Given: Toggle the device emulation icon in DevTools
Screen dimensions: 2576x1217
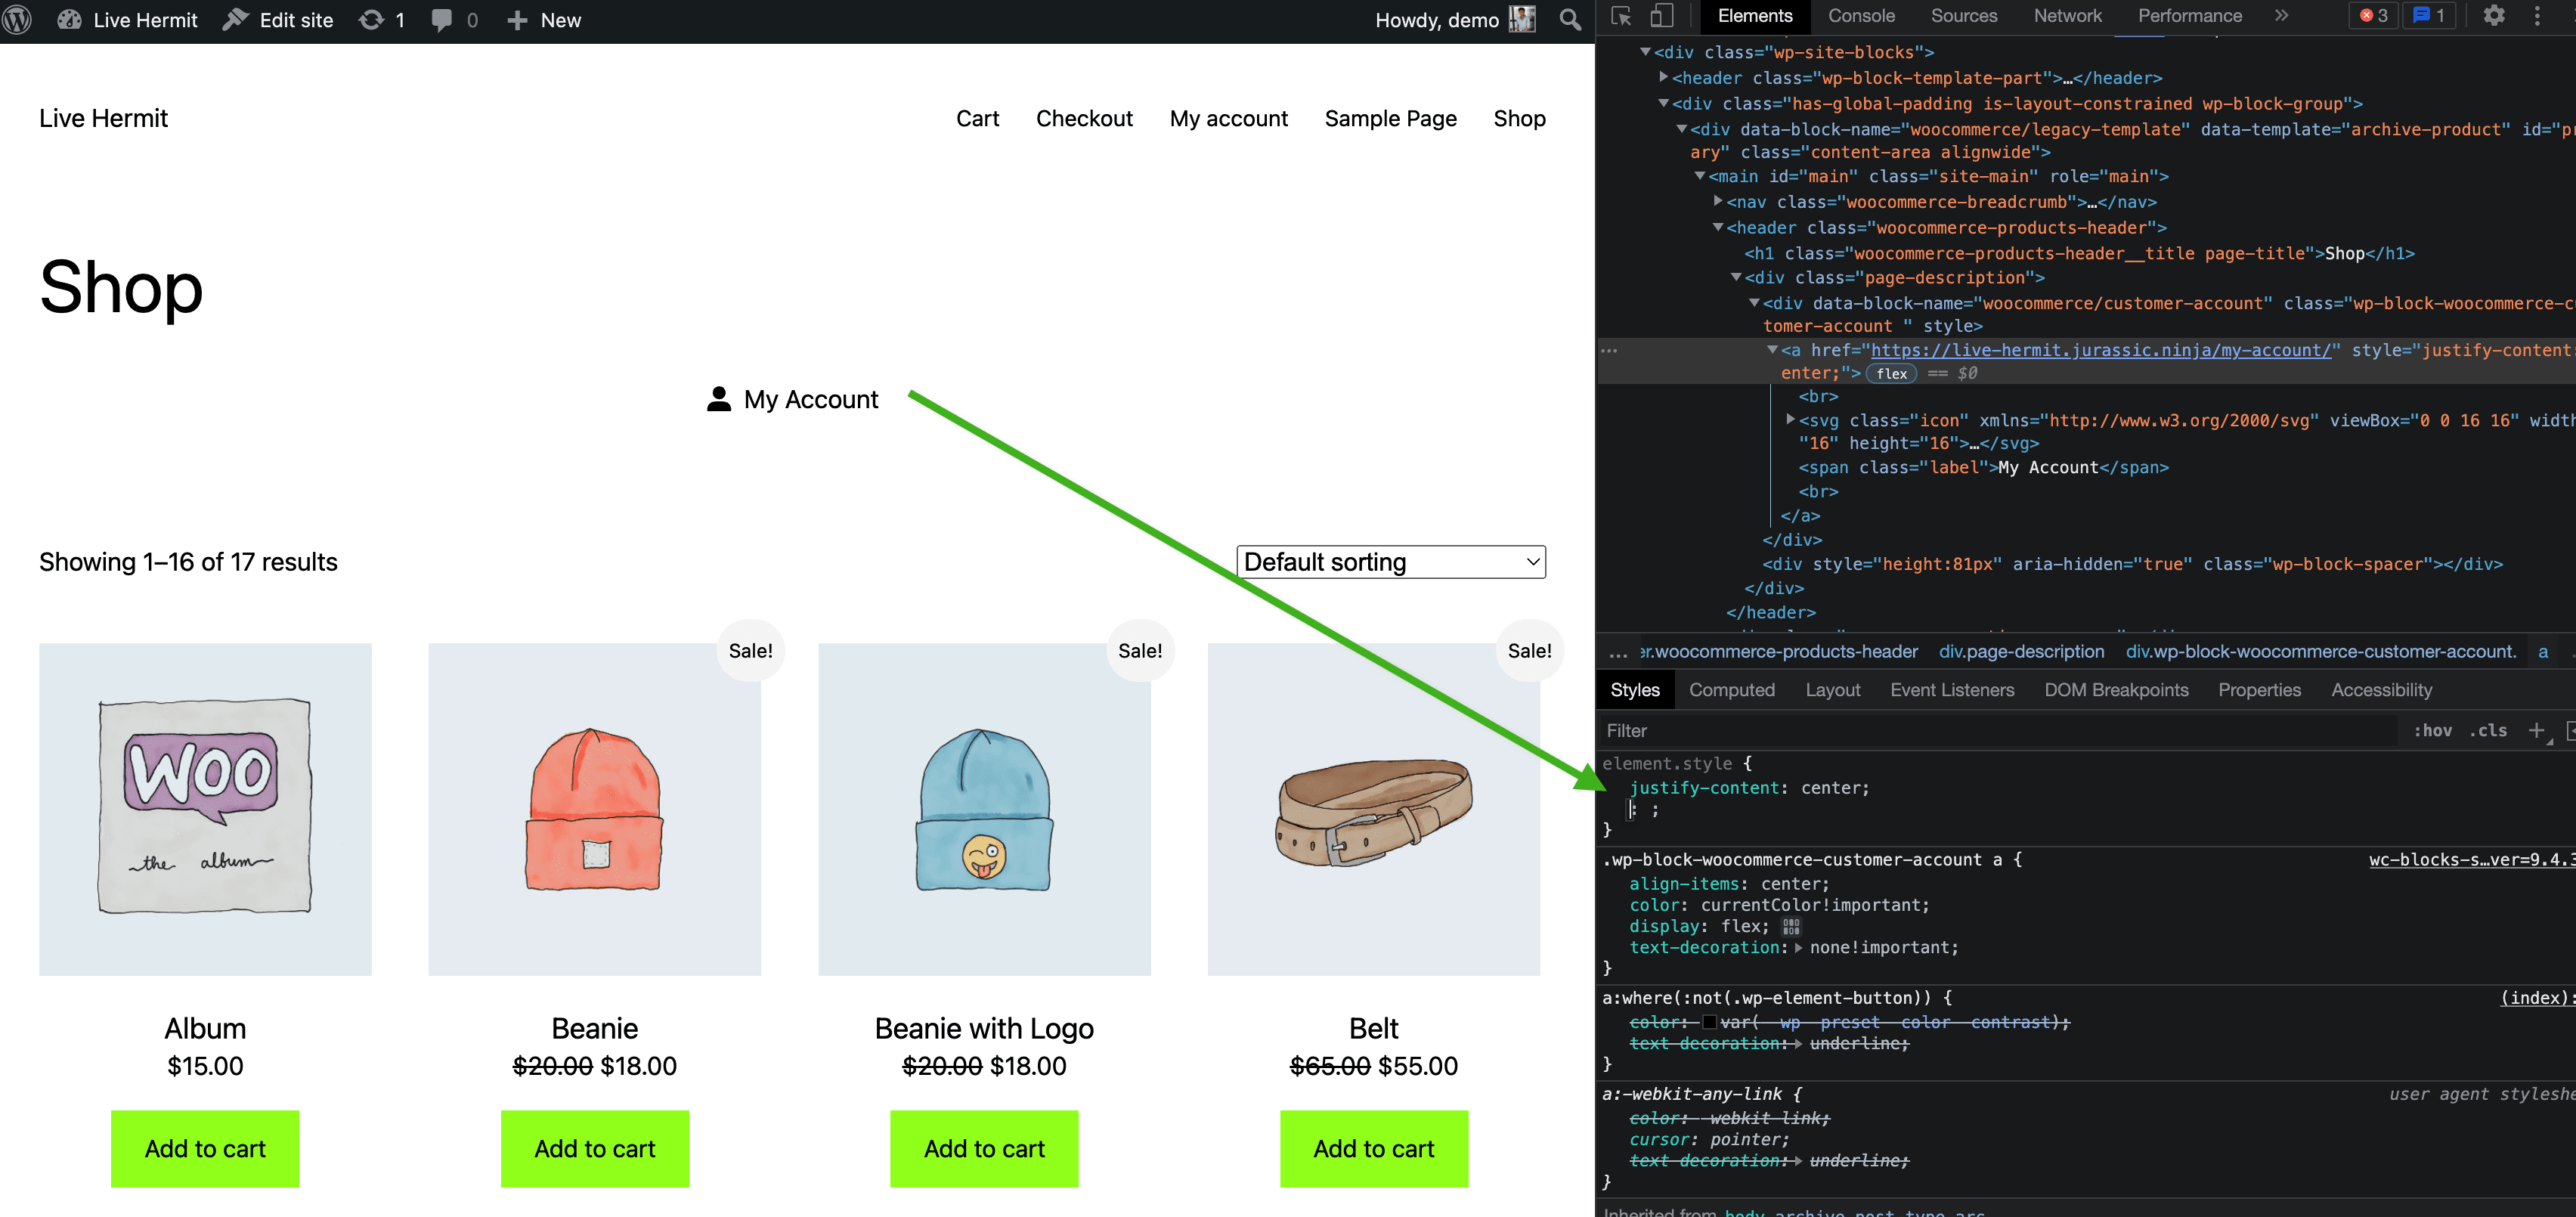Looking at the screenshot, I should 1662,16.
